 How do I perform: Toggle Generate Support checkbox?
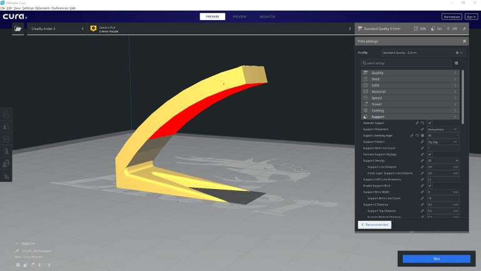[429, 123]
